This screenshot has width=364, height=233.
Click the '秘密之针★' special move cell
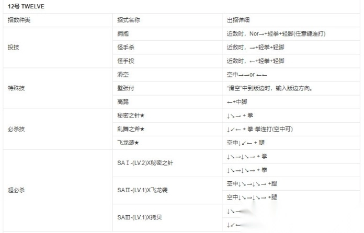(x=131, y=115)
